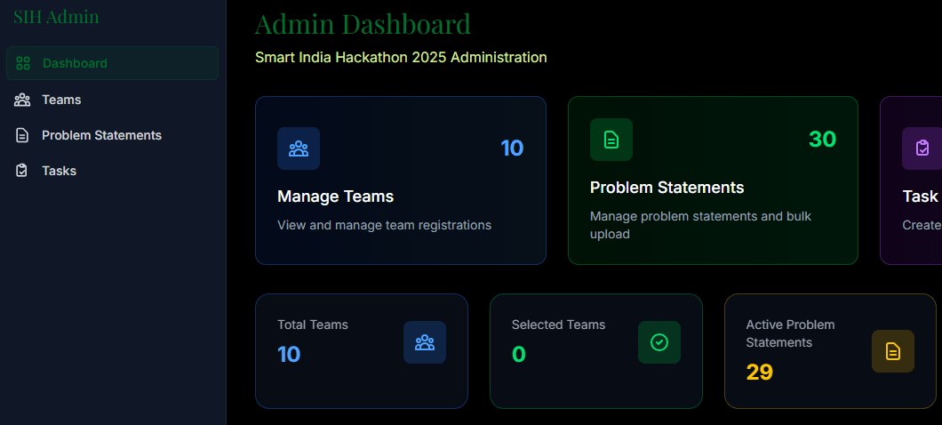Click the Tasks clipboard icon in sidebar
The image size is (942, 425).
click(23, 171)
